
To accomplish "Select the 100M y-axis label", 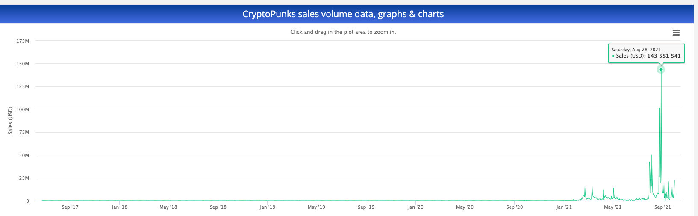I will [x=23, y=109].
